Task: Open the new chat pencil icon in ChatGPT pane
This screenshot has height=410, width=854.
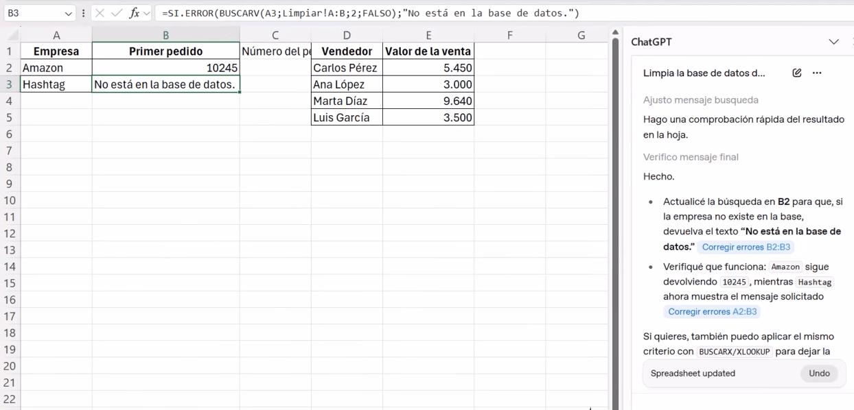Action: tap(797, 73)
